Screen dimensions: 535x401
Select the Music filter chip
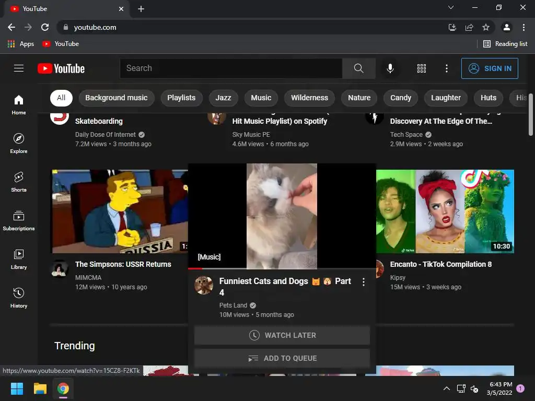pyautogui.click(x=261, y=98)
